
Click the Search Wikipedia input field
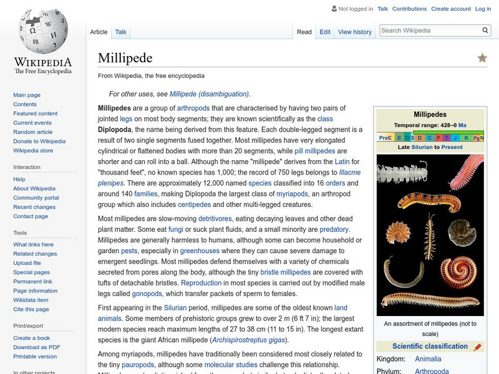pyautogui.click(x=430, y=29)
